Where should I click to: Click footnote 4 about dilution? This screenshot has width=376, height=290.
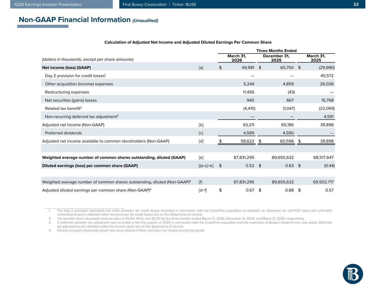point(131,231)
